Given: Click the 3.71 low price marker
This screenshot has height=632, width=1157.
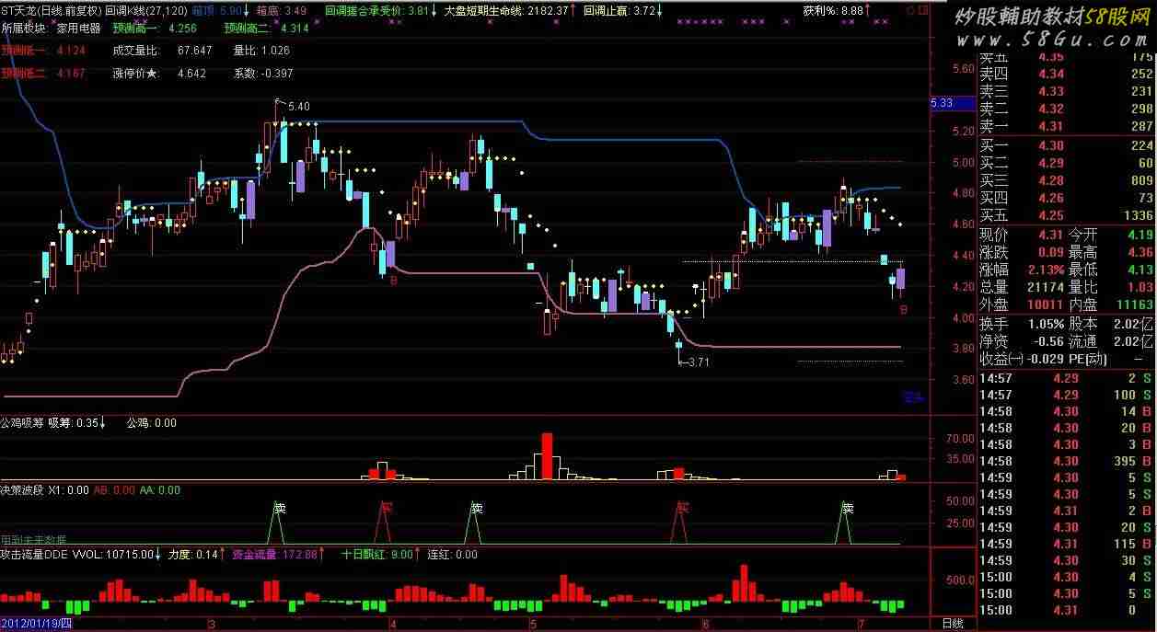Looking at the screenshot, I should click(698, 362).
